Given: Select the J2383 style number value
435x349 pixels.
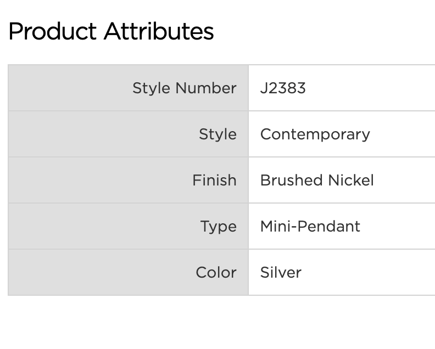Looking at the screenshot, I should (282, 88).
